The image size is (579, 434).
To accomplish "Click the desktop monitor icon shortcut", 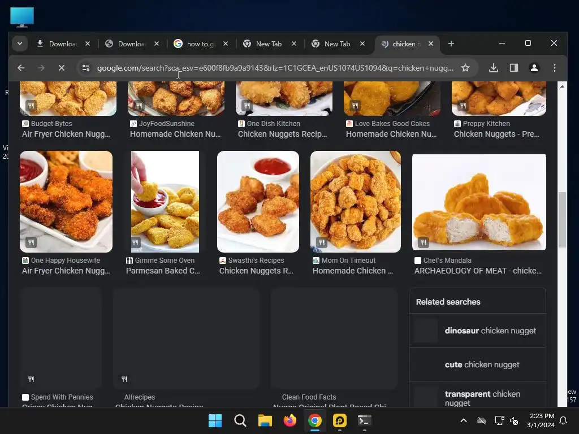I will point(22,17).
